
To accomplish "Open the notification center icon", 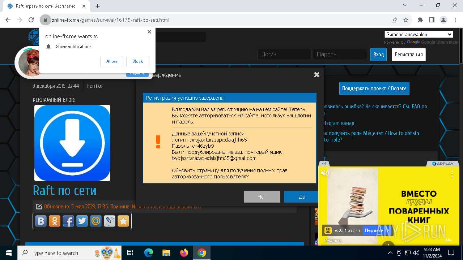I will pyautogui.click(x=451, y=253).
